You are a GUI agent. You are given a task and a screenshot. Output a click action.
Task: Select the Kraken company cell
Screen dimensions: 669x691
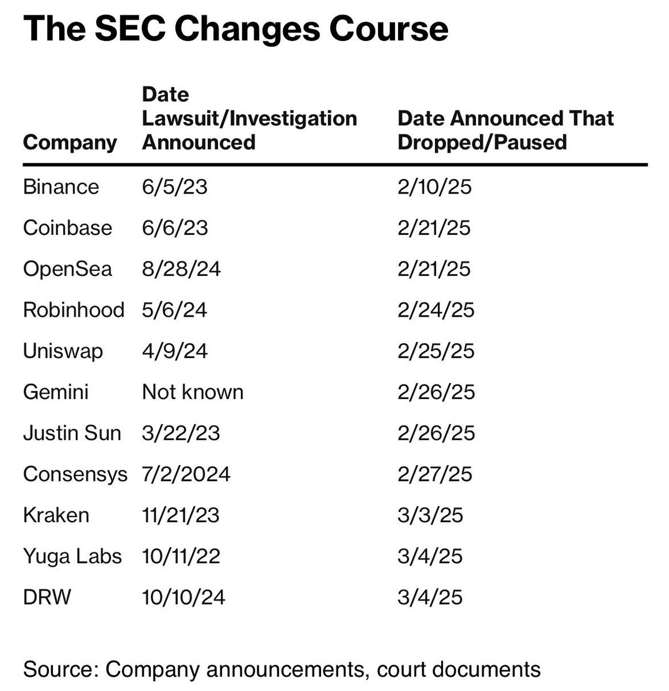(x=56, y=515)
